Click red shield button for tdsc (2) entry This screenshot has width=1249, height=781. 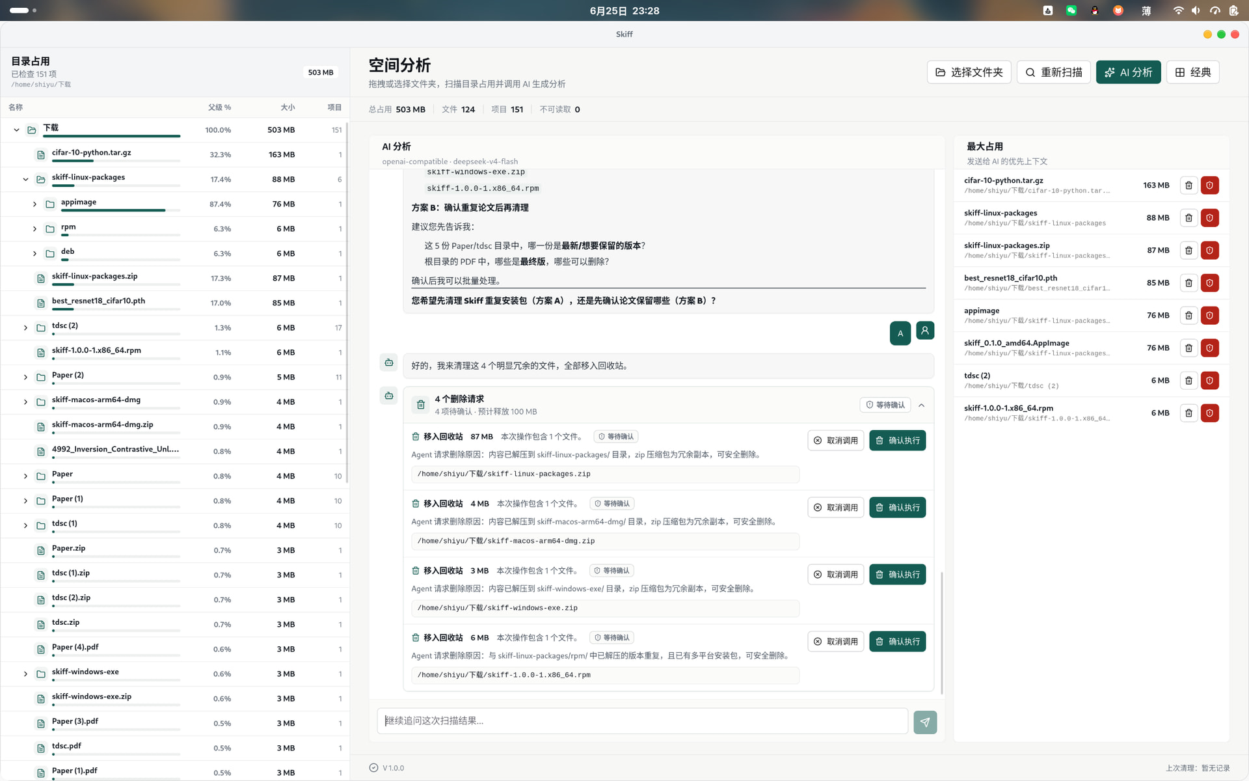[x=1209, y=381]
